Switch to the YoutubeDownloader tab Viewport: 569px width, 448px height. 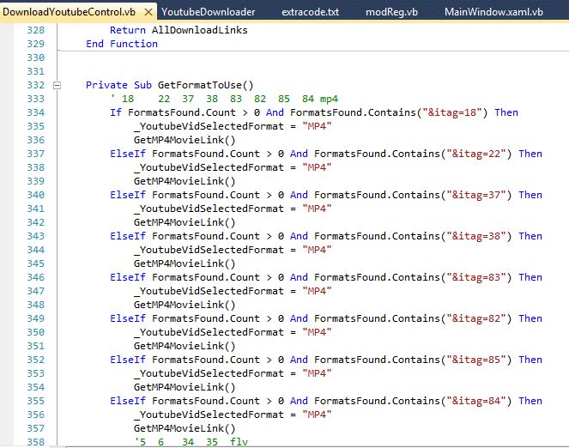(x=209, y=12)
